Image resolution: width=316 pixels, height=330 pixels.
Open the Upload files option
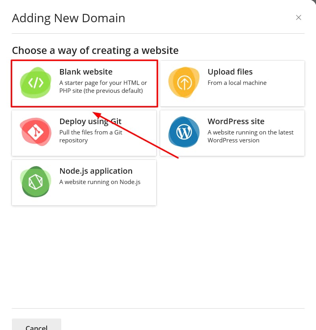[x=230, y=72]
